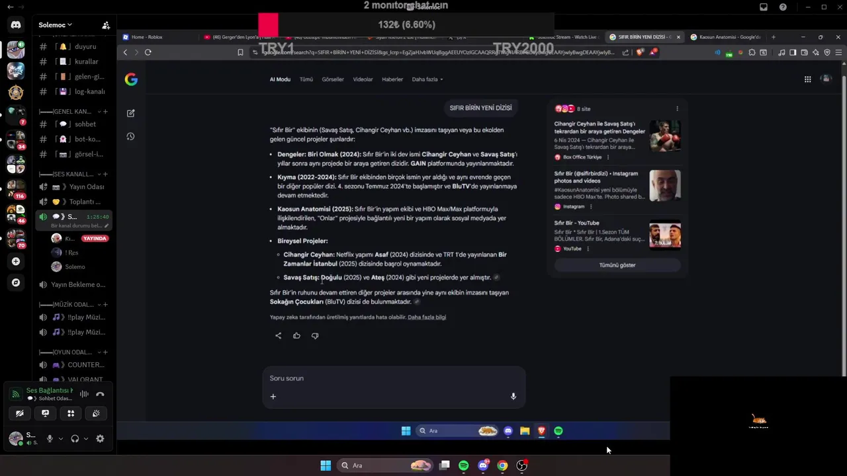
Task: Open the Sıfır Bir Instagram source link
Action: (596, 177)
